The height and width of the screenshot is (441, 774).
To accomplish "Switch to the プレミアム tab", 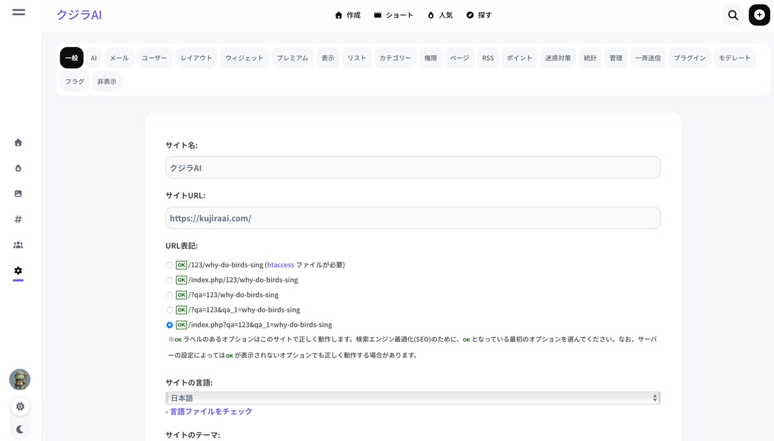I will [292, 58].
